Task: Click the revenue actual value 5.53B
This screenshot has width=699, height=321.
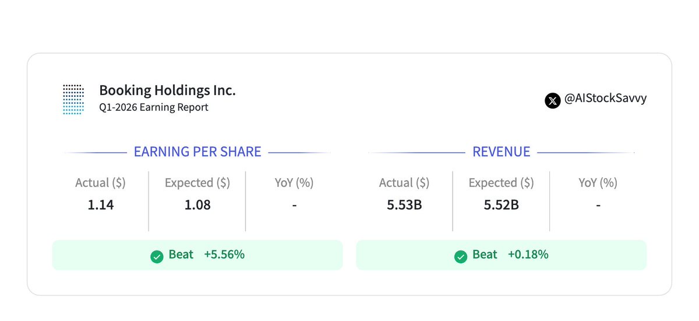Action: (x=404, y=205)
